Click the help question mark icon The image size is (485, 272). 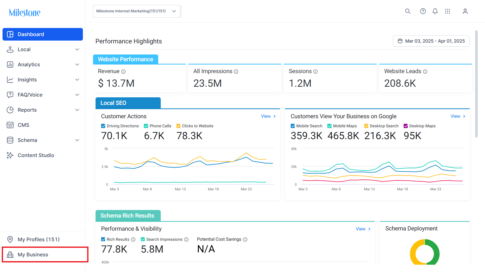pyautogui.click(x=423, y=11)
